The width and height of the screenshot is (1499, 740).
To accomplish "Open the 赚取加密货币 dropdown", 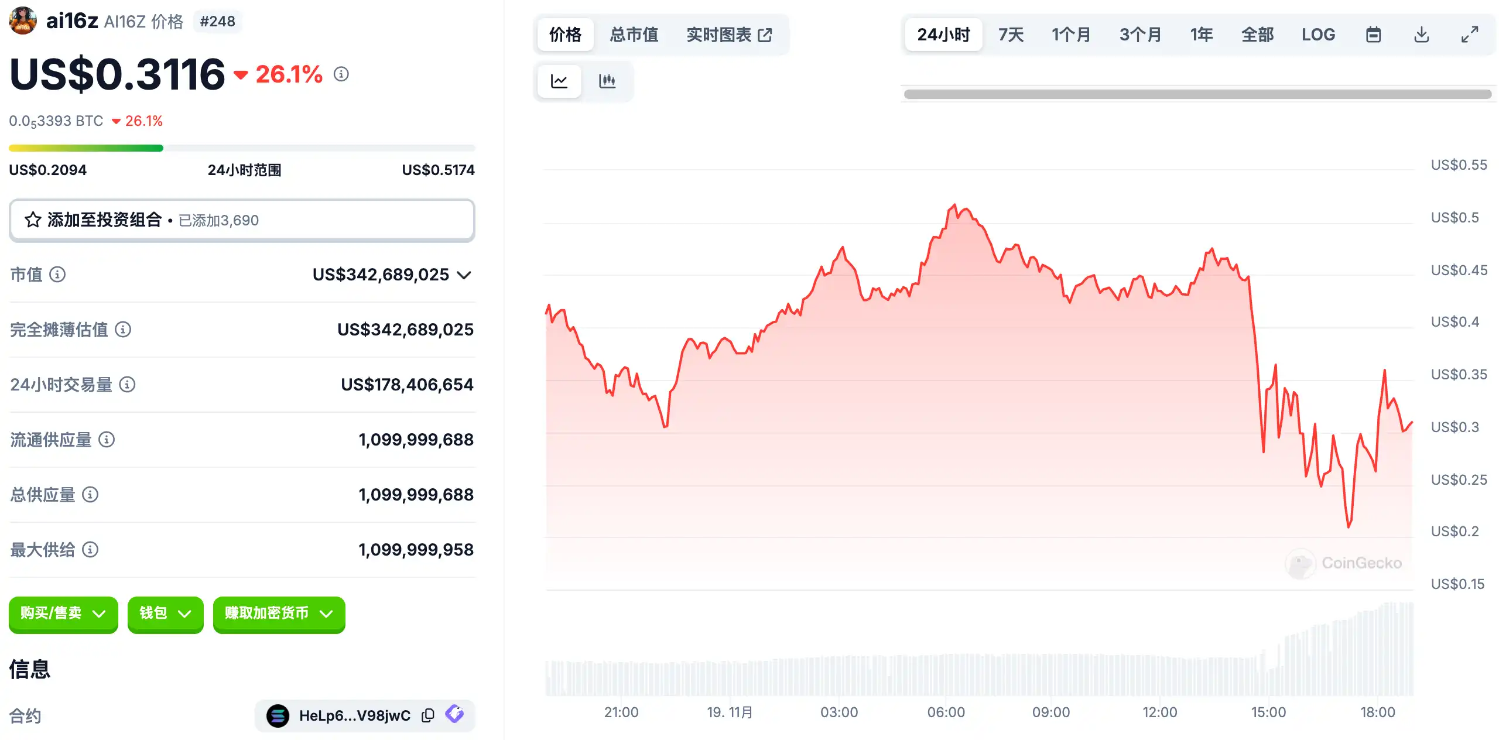I will 279,614.
